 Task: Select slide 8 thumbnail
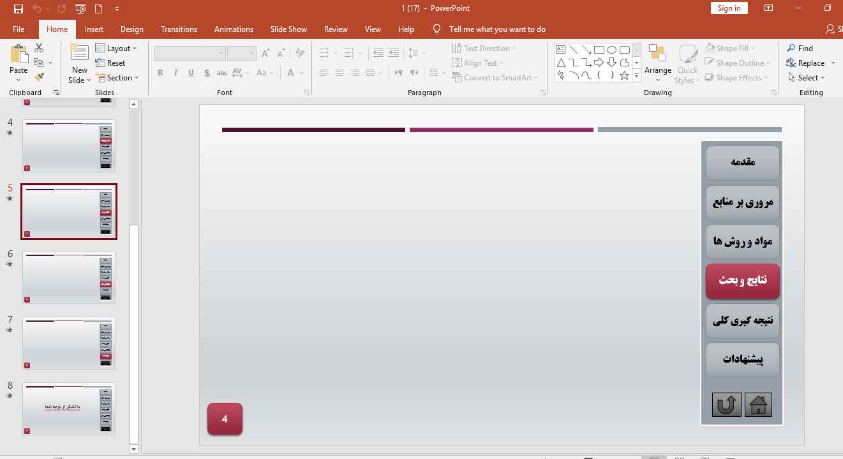69,409
